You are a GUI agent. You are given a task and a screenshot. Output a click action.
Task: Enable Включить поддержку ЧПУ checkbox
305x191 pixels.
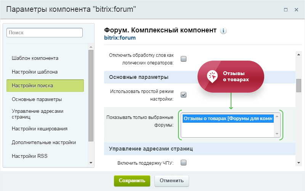[x=183, y=163]
